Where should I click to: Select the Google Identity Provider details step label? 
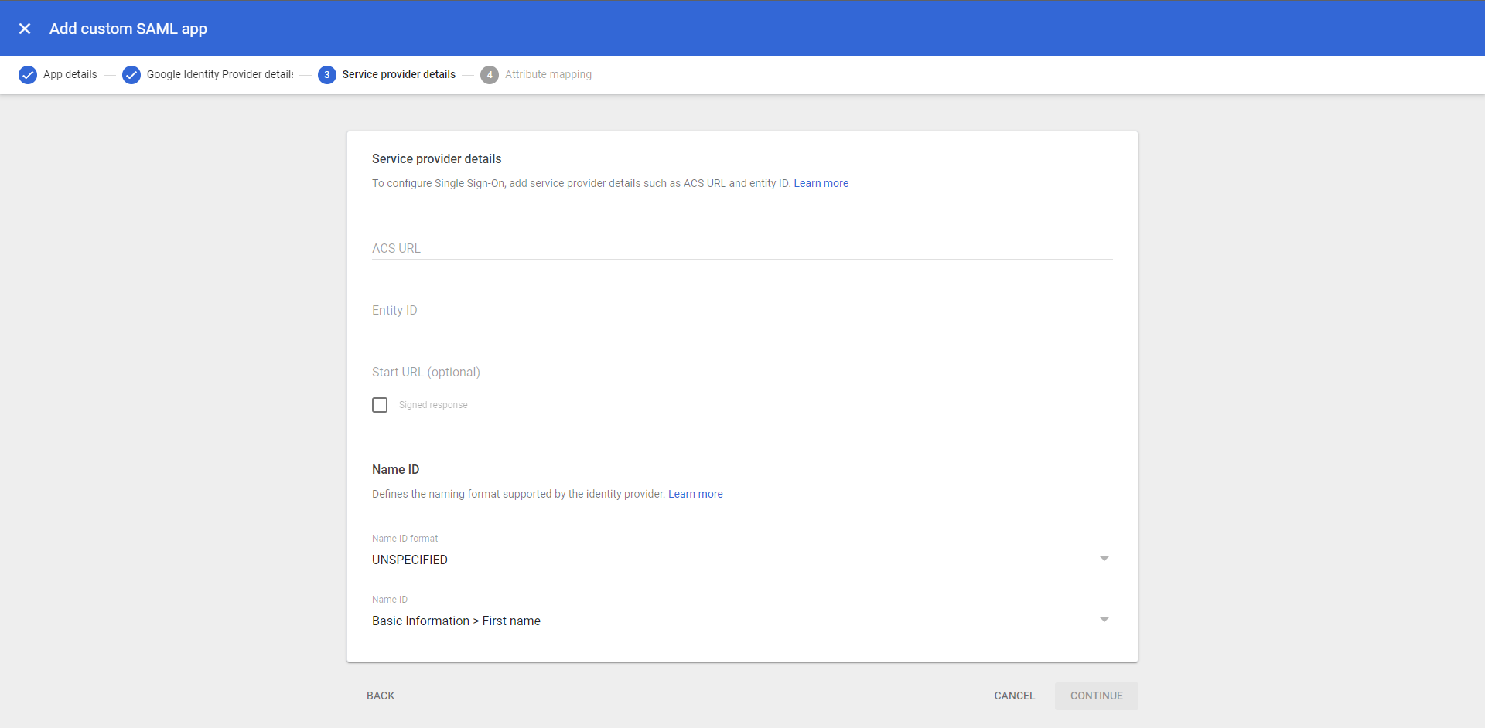220,75
